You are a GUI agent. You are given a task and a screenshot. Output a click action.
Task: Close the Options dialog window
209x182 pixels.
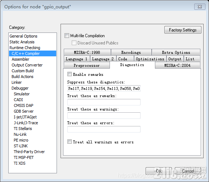coord(200,6)
